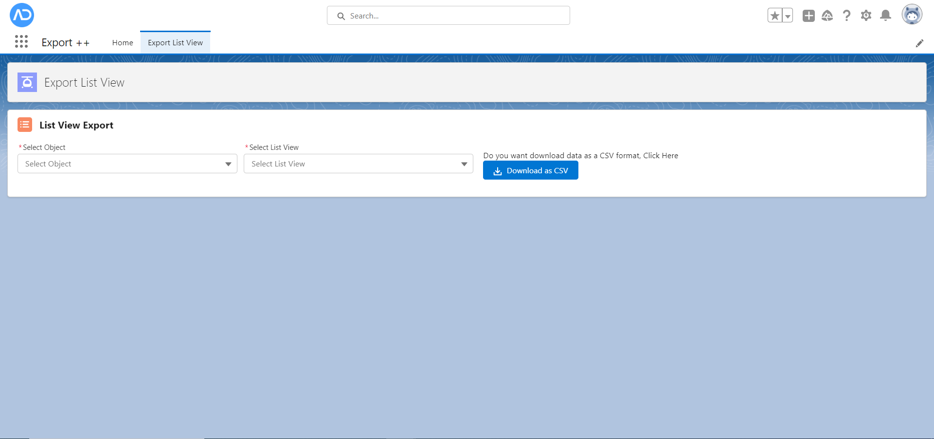Click the orange List View Export icon
Viewport: 934px width, 439px height.
coord(25,125)
